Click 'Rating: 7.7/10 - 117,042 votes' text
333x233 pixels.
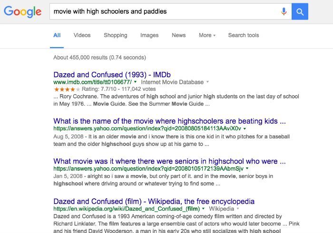(x=119, y=89)
